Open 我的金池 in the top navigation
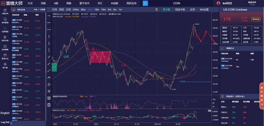 click(131, 3)
